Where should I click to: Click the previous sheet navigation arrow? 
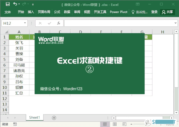[x=8, y=118]
